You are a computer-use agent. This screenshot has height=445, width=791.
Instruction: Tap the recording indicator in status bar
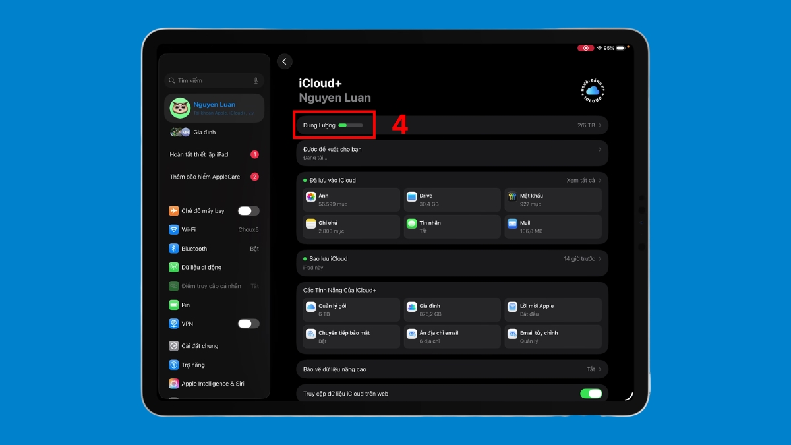pos(585,48)
